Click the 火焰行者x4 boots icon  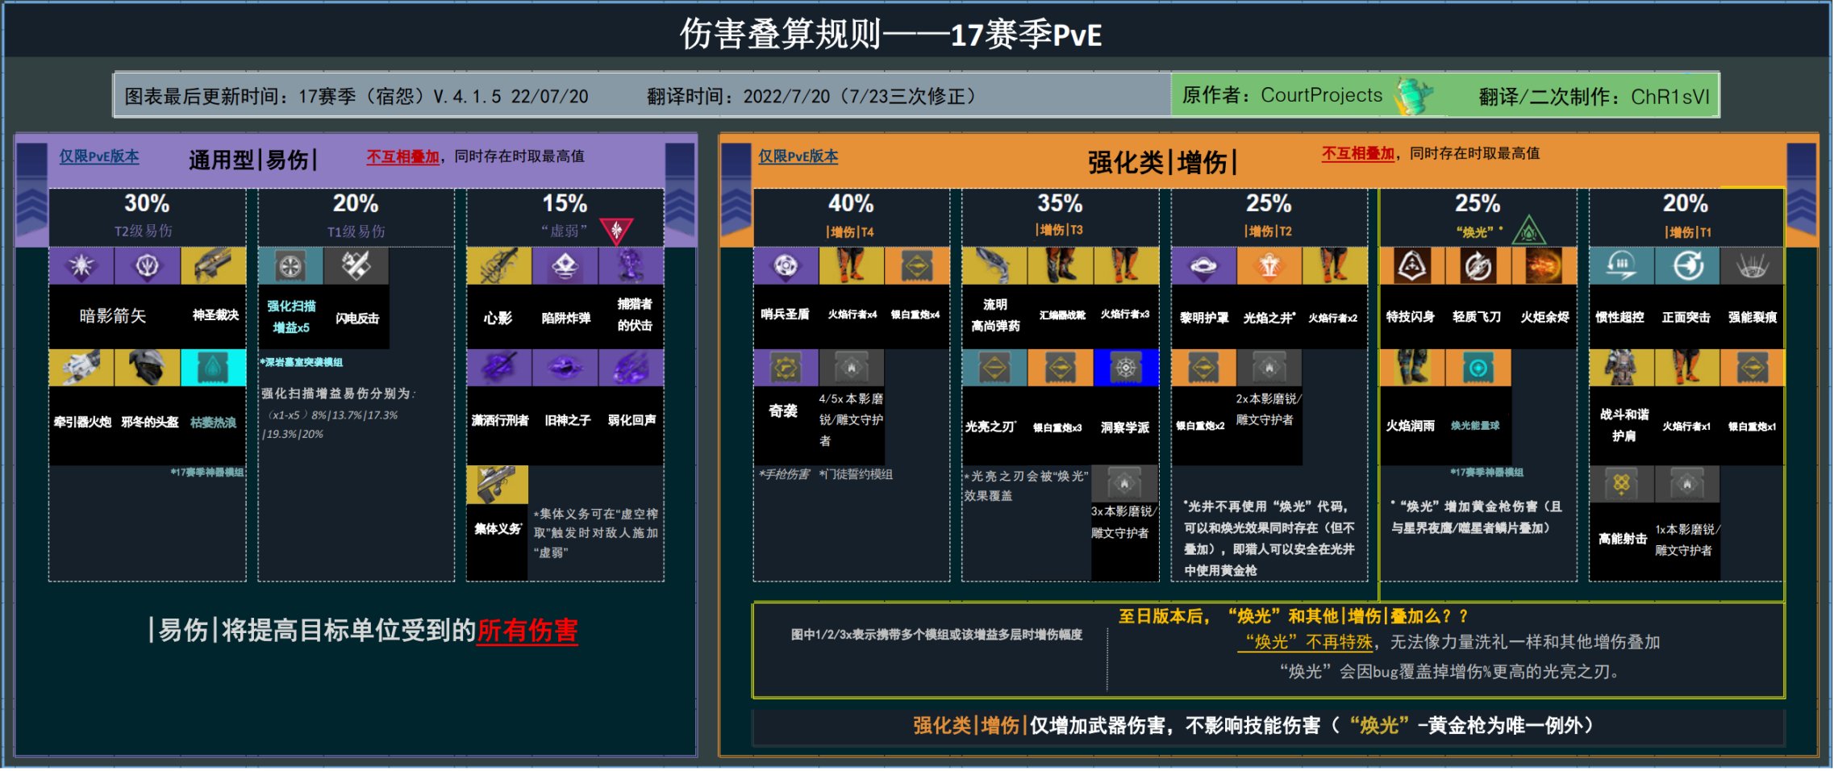point(851,266)
